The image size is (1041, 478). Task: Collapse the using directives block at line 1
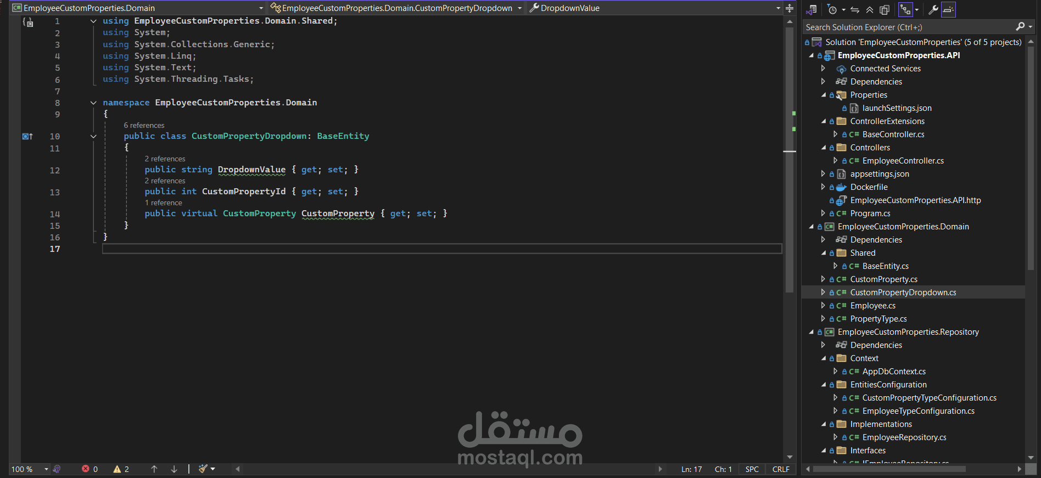tap(93, 21)
